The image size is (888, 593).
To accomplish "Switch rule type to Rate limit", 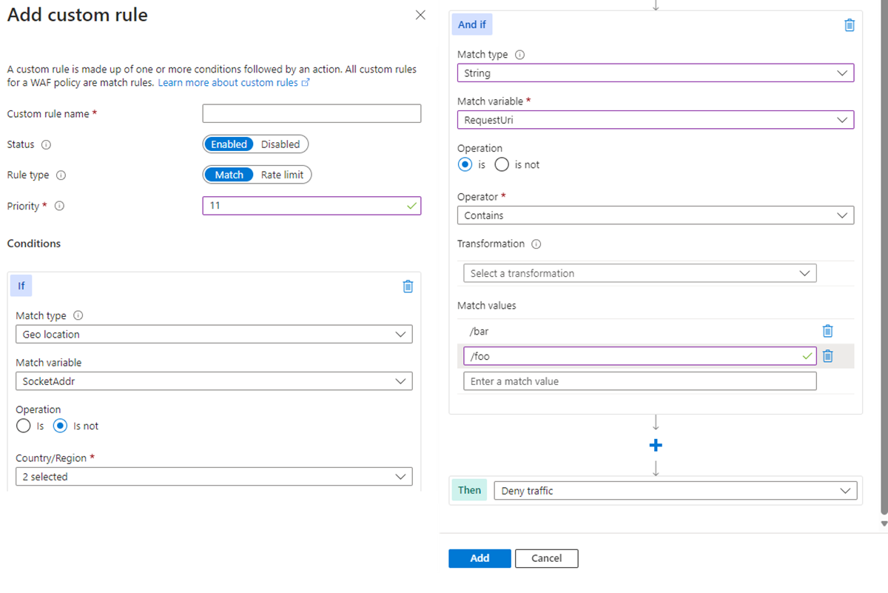I will [x=282, y=175].
